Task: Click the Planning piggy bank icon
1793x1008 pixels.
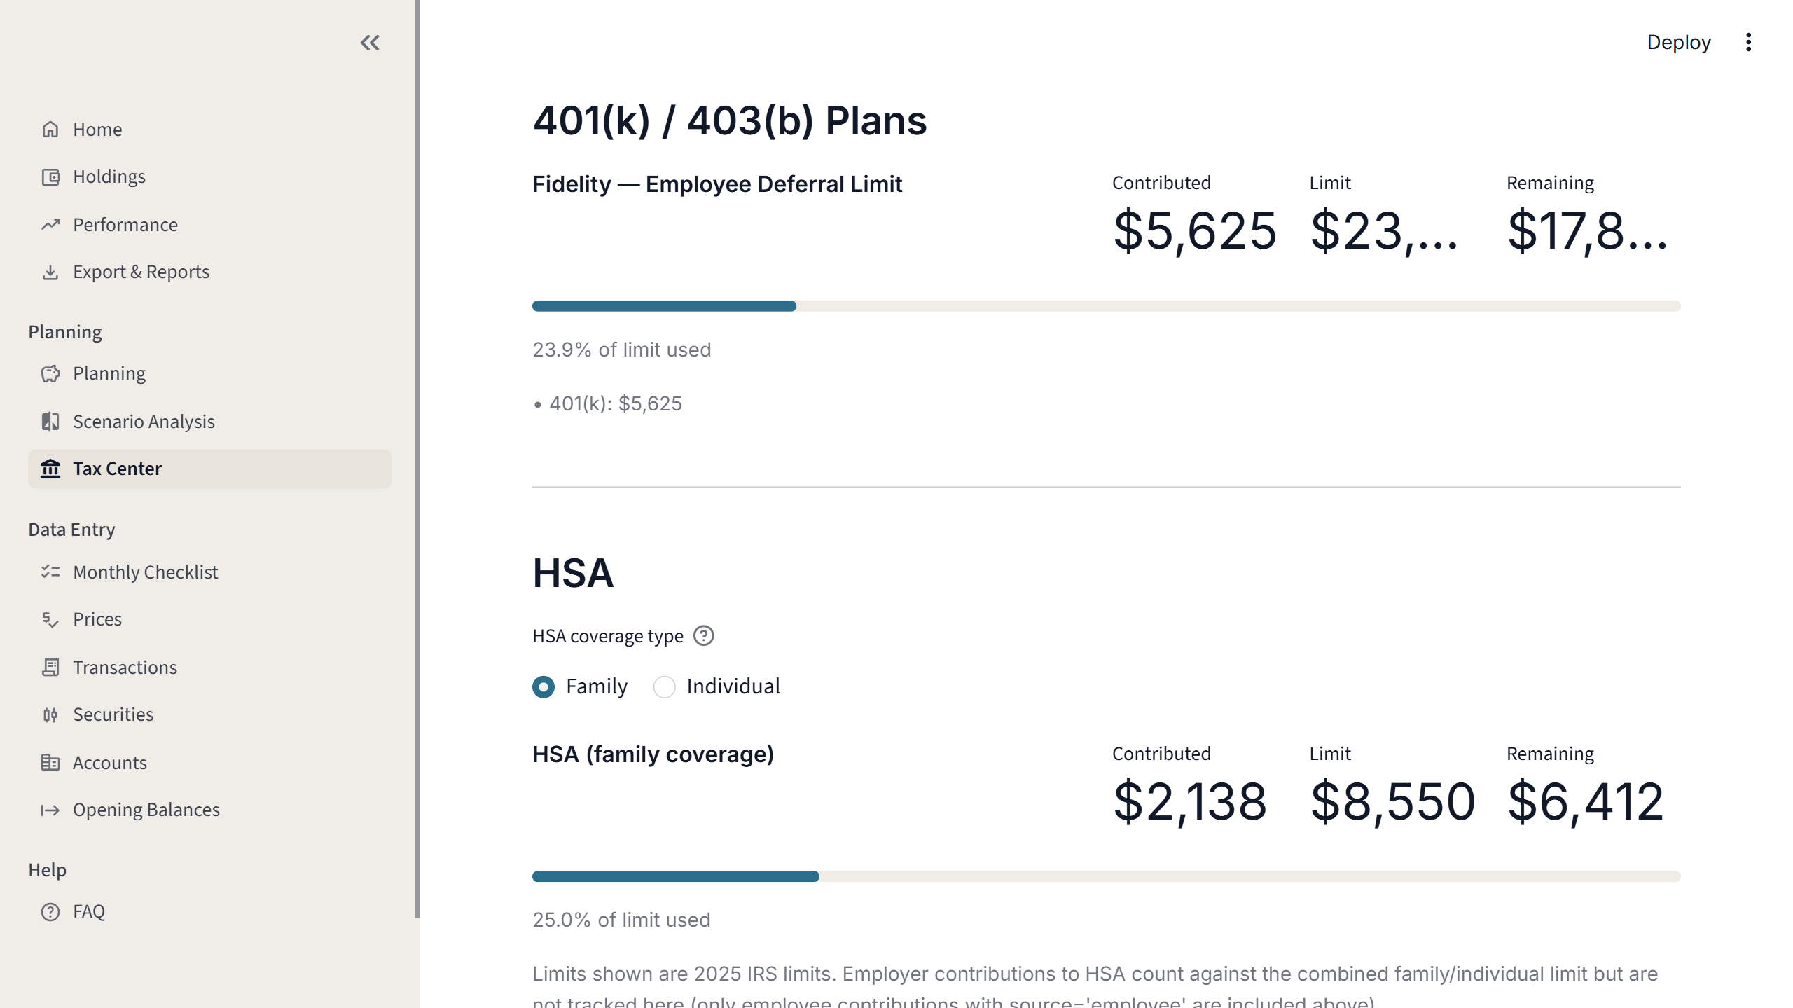Action: (50, 374)
